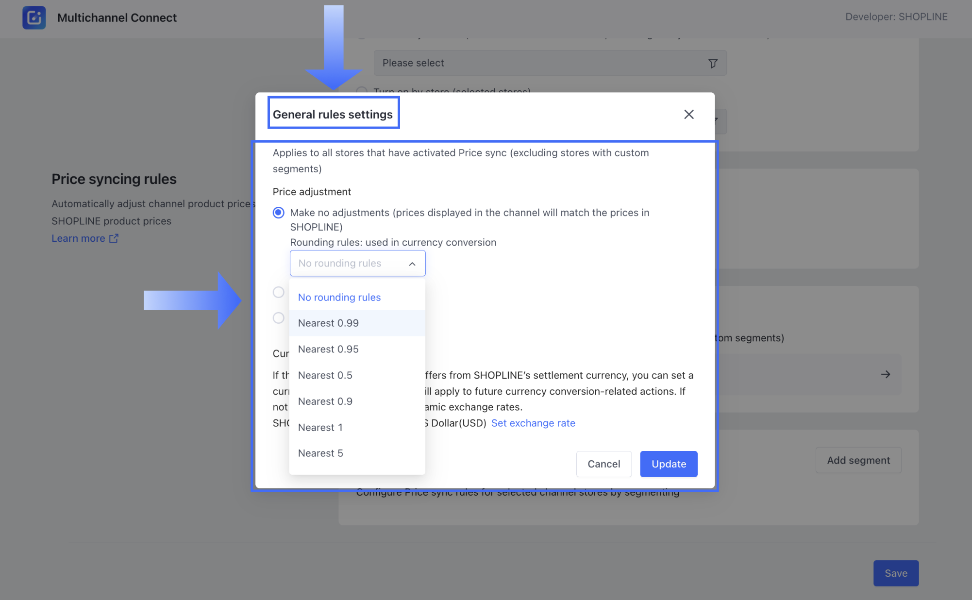972x600 pixels.
Task: Select Make no adjustments radio option
Action: point(278,213)
